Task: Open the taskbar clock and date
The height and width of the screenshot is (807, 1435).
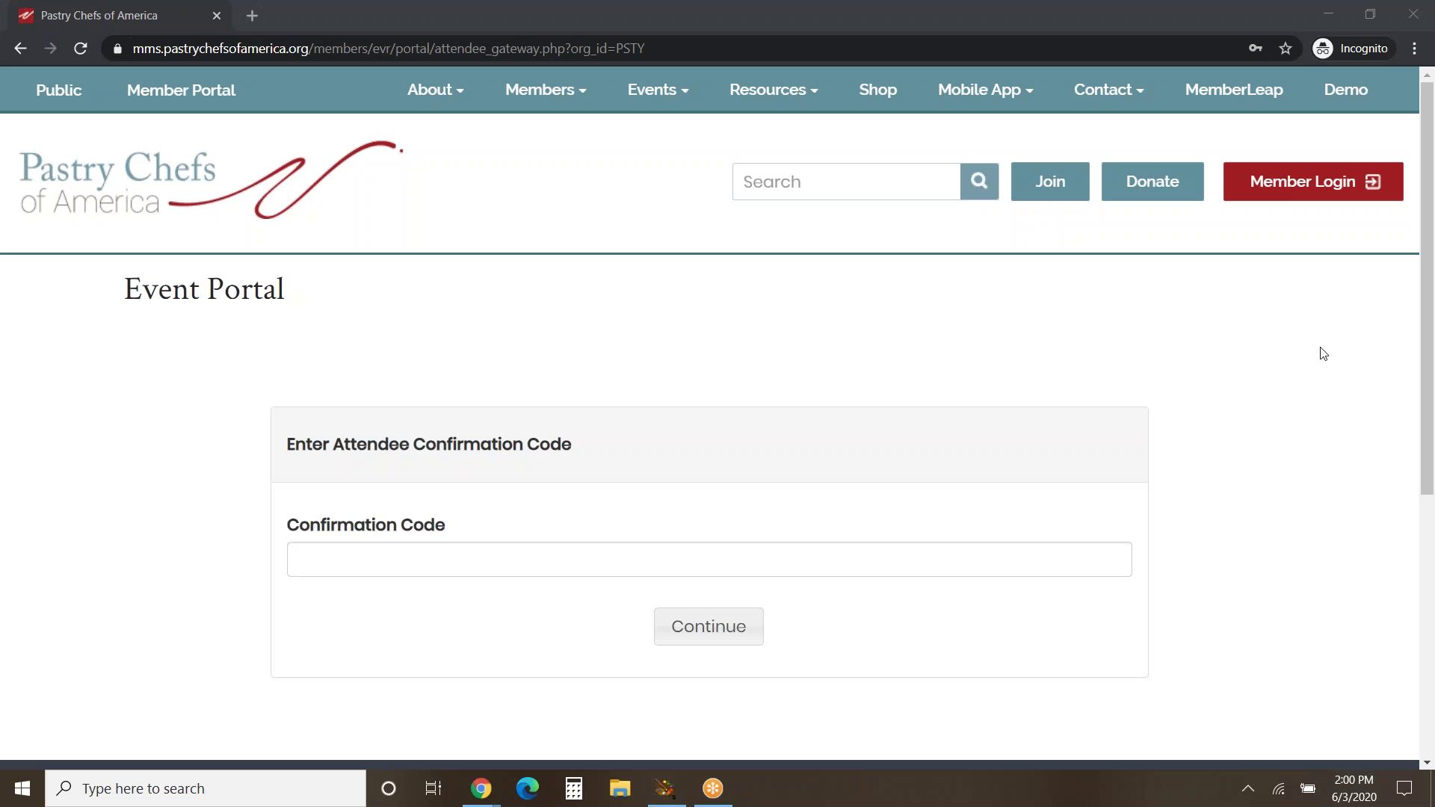Action: 1354,788
